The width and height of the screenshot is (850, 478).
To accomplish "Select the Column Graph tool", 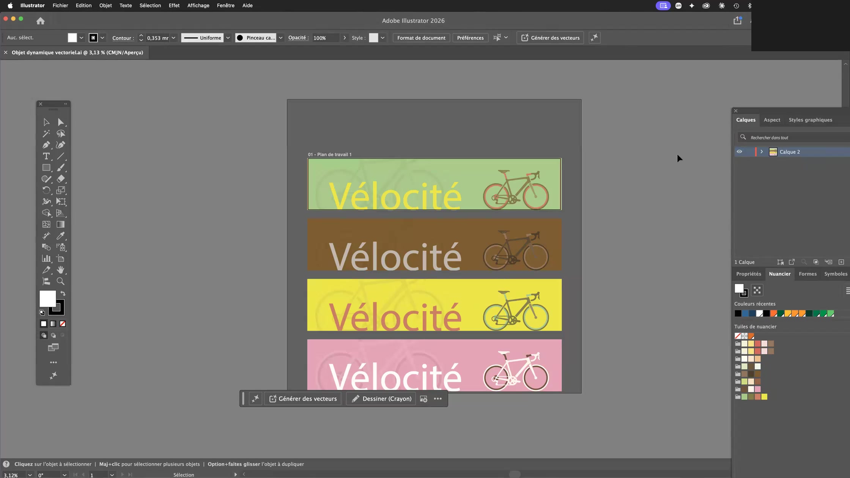I will pyautogui.click(x=46, y=259).
